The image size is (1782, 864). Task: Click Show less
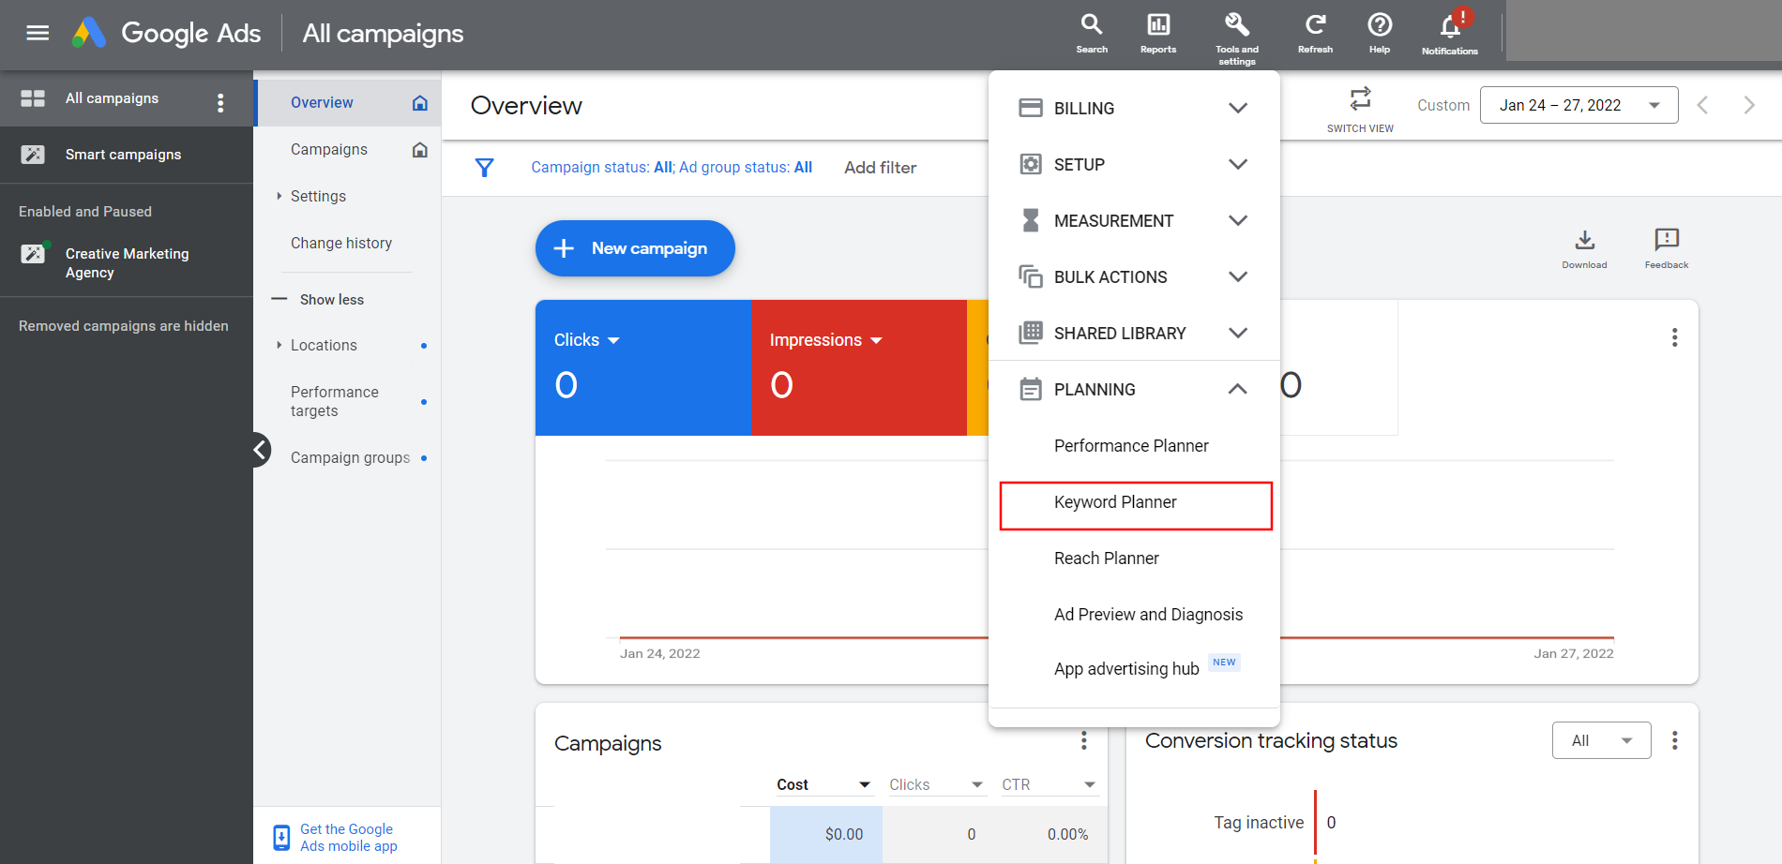tap(331, 300)
